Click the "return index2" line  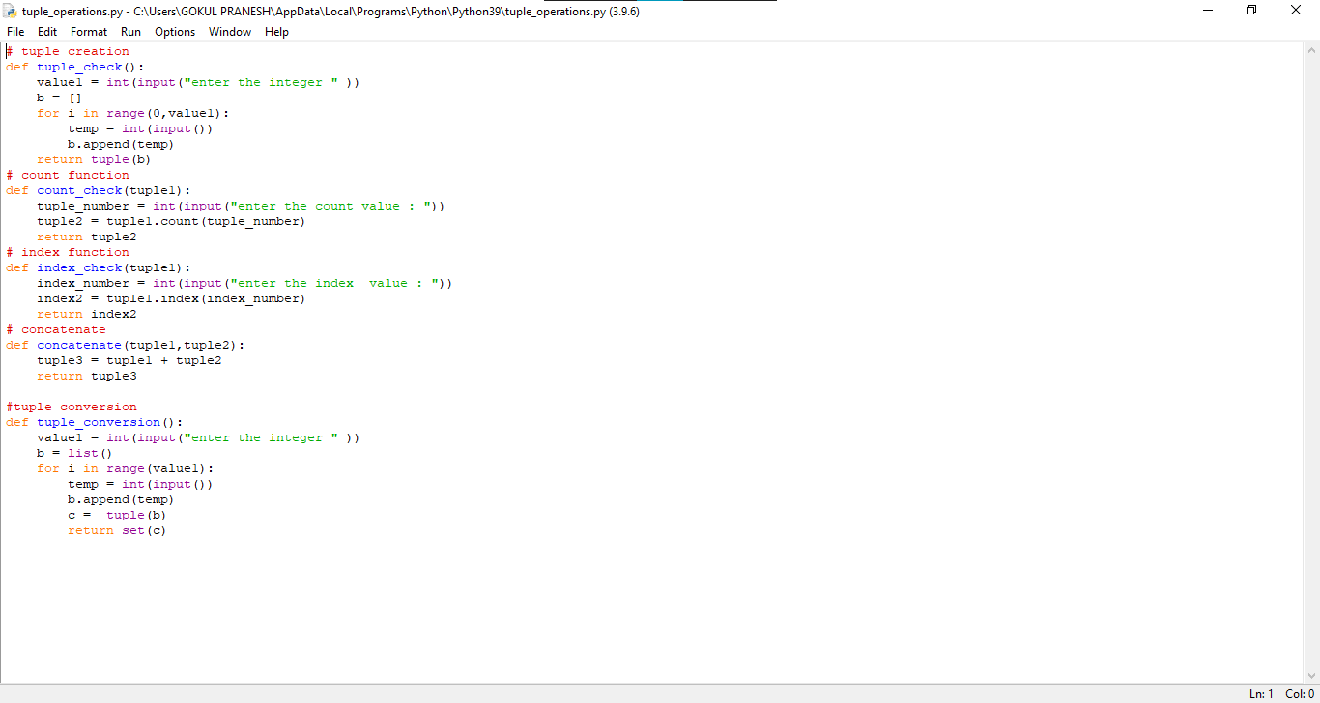click(87, 314)
